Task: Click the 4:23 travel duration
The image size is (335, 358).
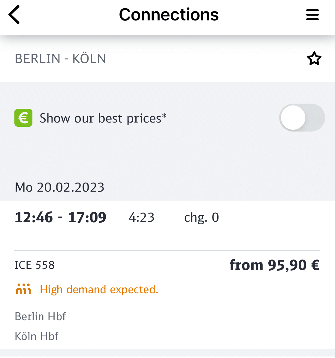Action: (141, 217)
